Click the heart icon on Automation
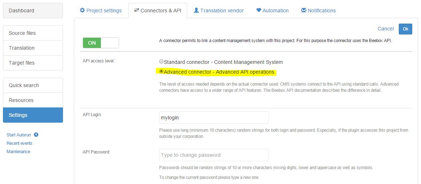The height and width of the screenshot is (184, 421). pos(259,11)
